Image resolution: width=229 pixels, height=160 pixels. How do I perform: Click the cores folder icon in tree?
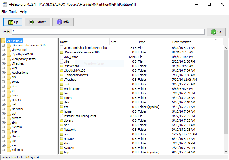coord(9,82)
